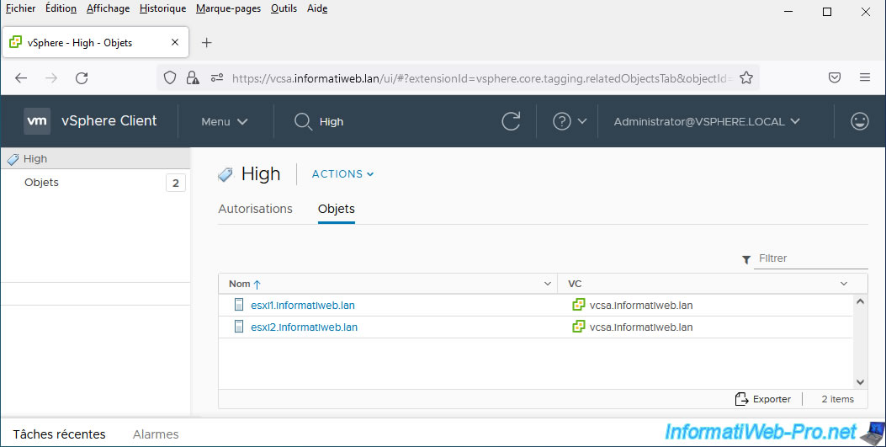
Task: Switch to the Autorisations tab
Action: coord(256,209)
